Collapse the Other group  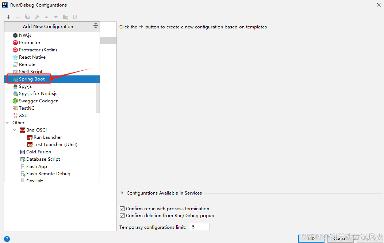tap(7, 123)
